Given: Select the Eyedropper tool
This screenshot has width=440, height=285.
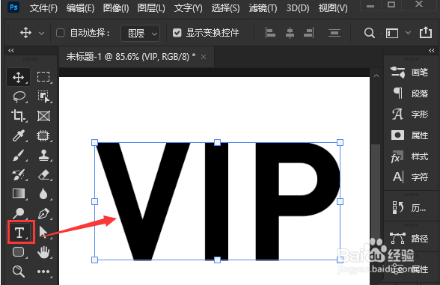Looking at the screenshot, I should coord(19,135).
